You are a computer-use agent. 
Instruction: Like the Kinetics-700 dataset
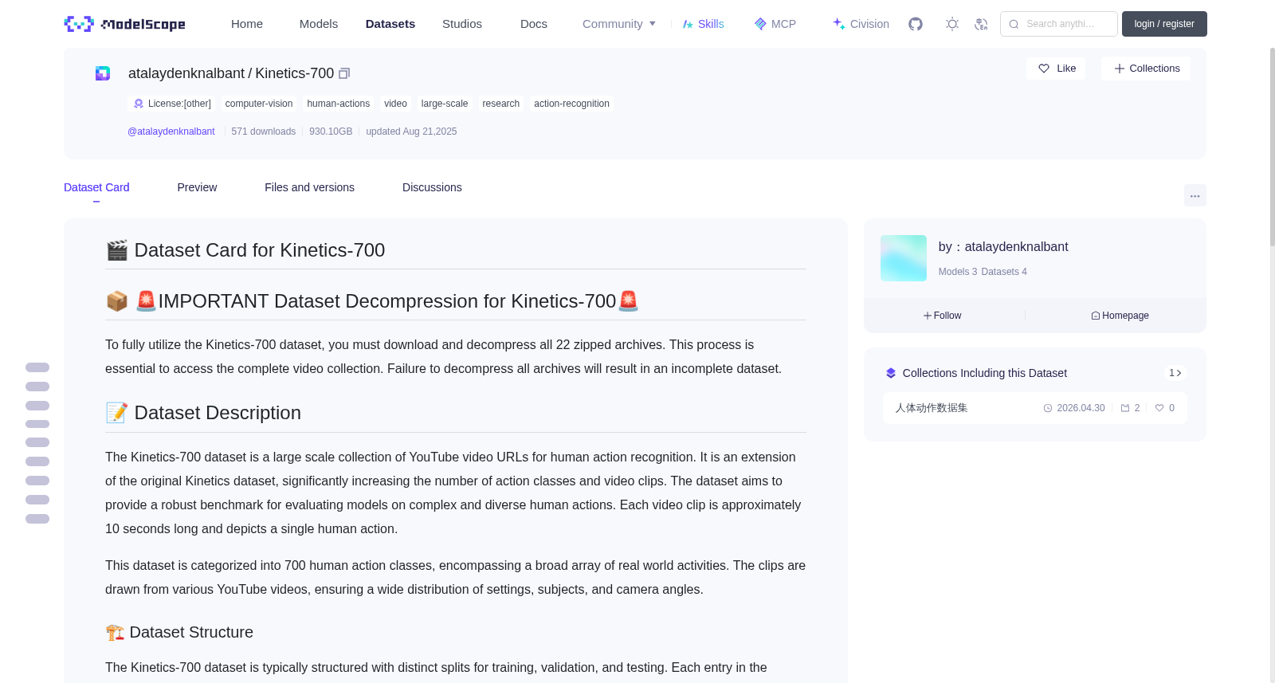point(1056,69)
